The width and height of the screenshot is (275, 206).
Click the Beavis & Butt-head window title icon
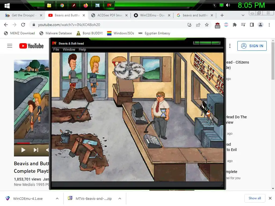(54, 43)
